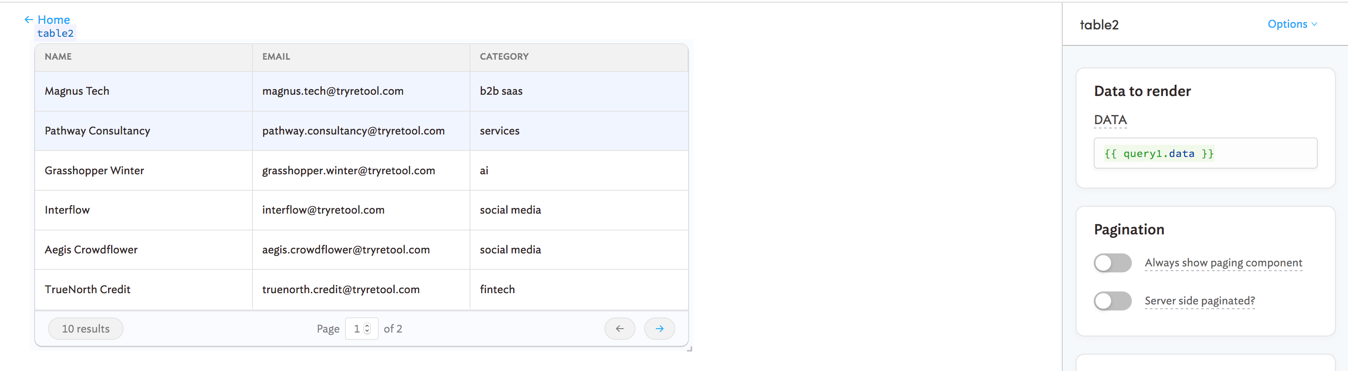The image size is (1348, 371).
Task: Toggle Always show paging component switch
Action: pyautogui.click(x=1112, y=262)
